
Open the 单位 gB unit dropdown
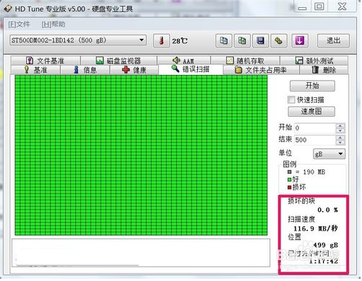point(329,154)
